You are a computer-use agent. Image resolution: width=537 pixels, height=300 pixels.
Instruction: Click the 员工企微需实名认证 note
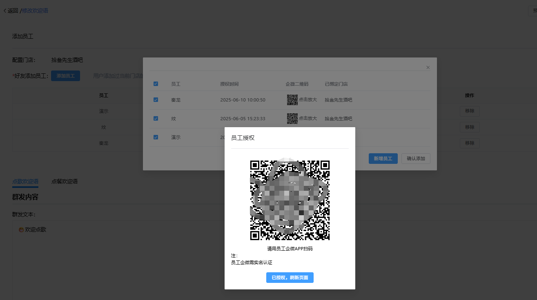252,262
